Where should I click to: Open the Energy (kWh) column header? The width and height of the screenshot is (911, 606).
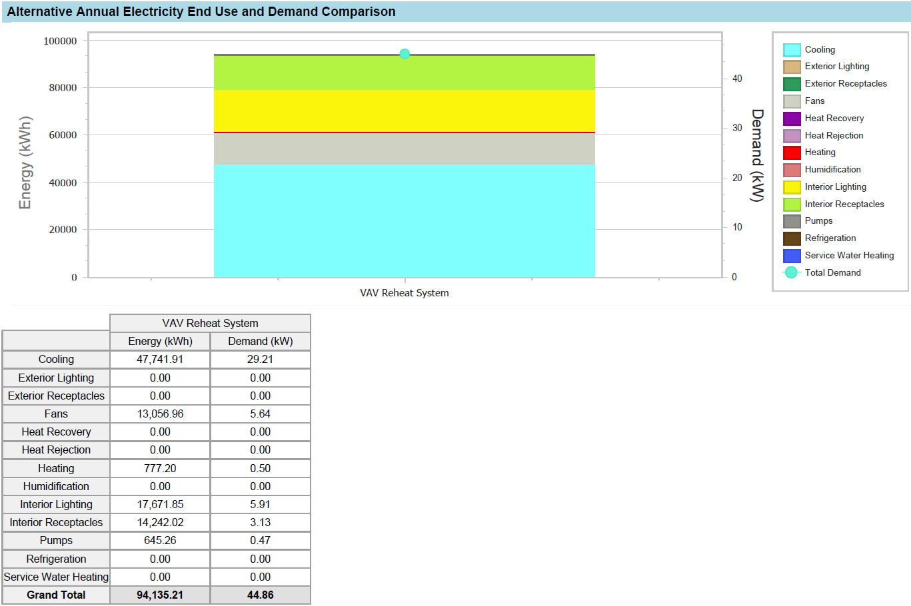pyautogui.click(x=160, y=341)
